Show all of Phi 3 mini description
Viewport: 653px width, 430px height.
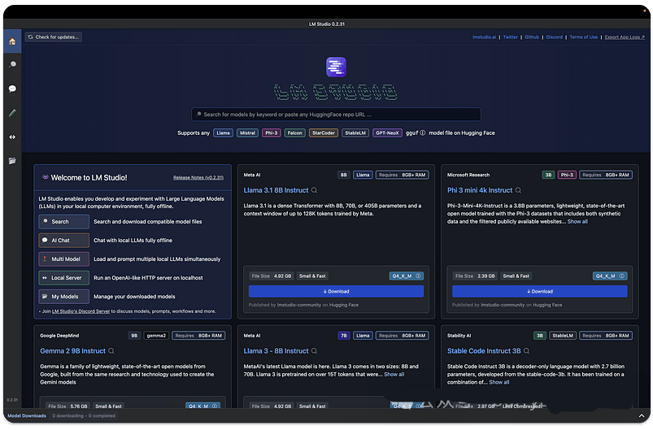click(577, 221)
